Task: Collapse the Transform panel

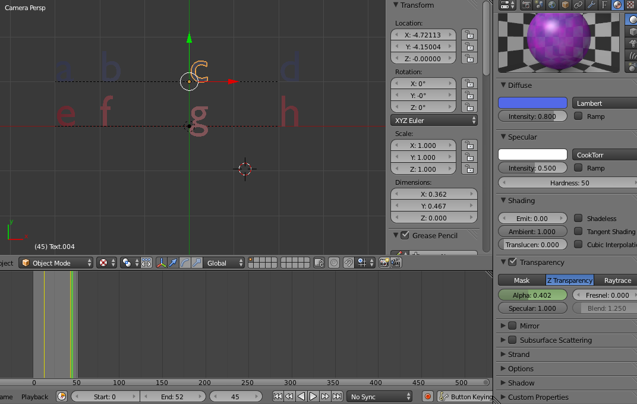Action: pos(396,5)
